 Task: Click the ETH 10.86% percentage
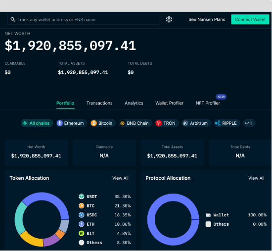[123, 224]
